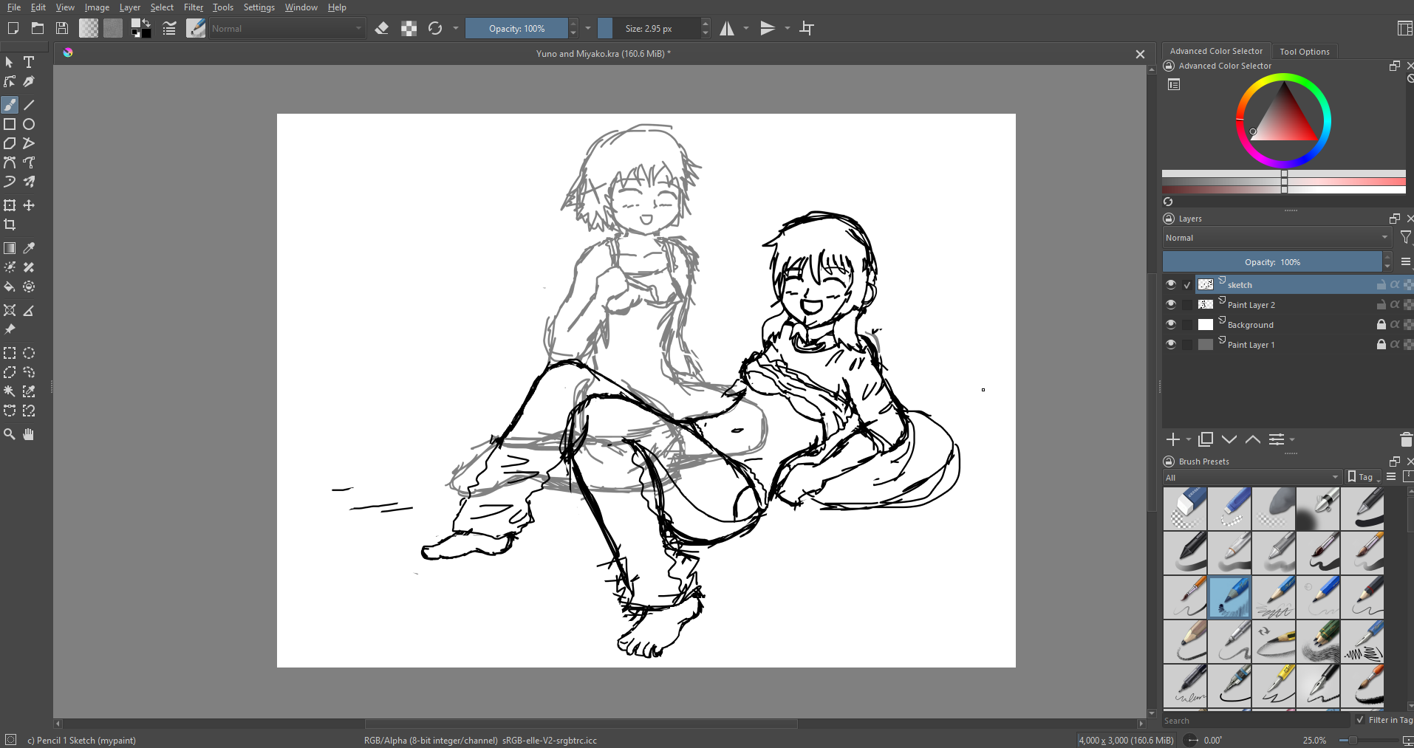The image size is (1414, 748).
Task: Hide the Background layer
Action: [x=1171, y=324]
